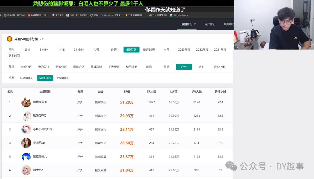Select the 本月 time filter
The image size is (314, 179).
point(166,50)
